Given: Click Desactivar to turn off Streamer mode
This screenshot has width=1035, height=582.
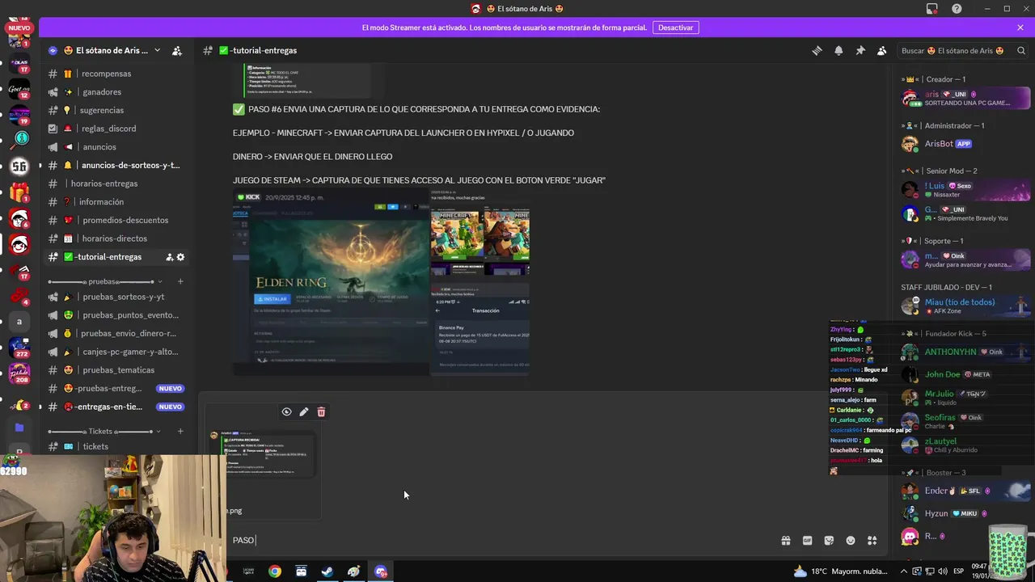Looking at the screenshot, I should (x=675, y=27).
